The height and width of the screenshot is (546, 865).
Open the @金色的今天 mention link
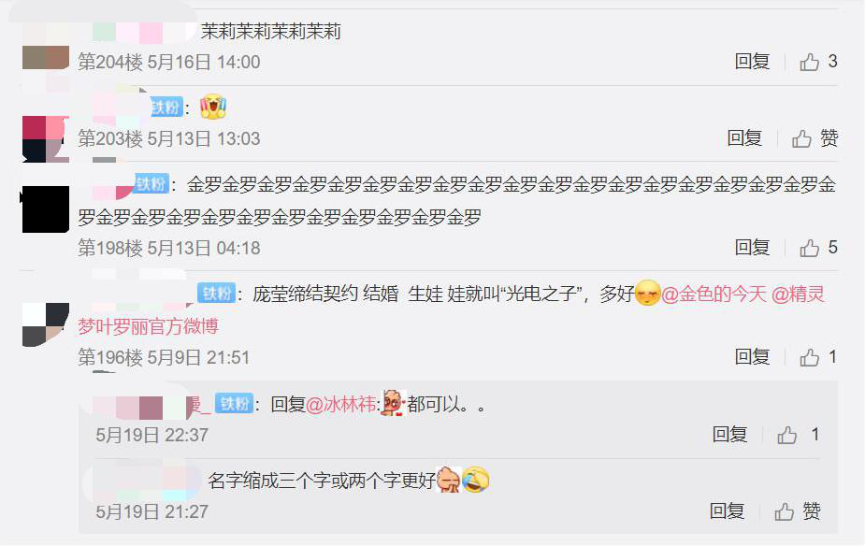tap(714, 294)
